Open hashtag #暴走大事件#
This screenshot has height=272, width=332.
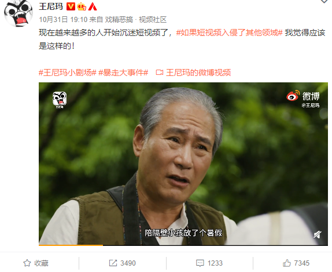[x=123, y=72]
